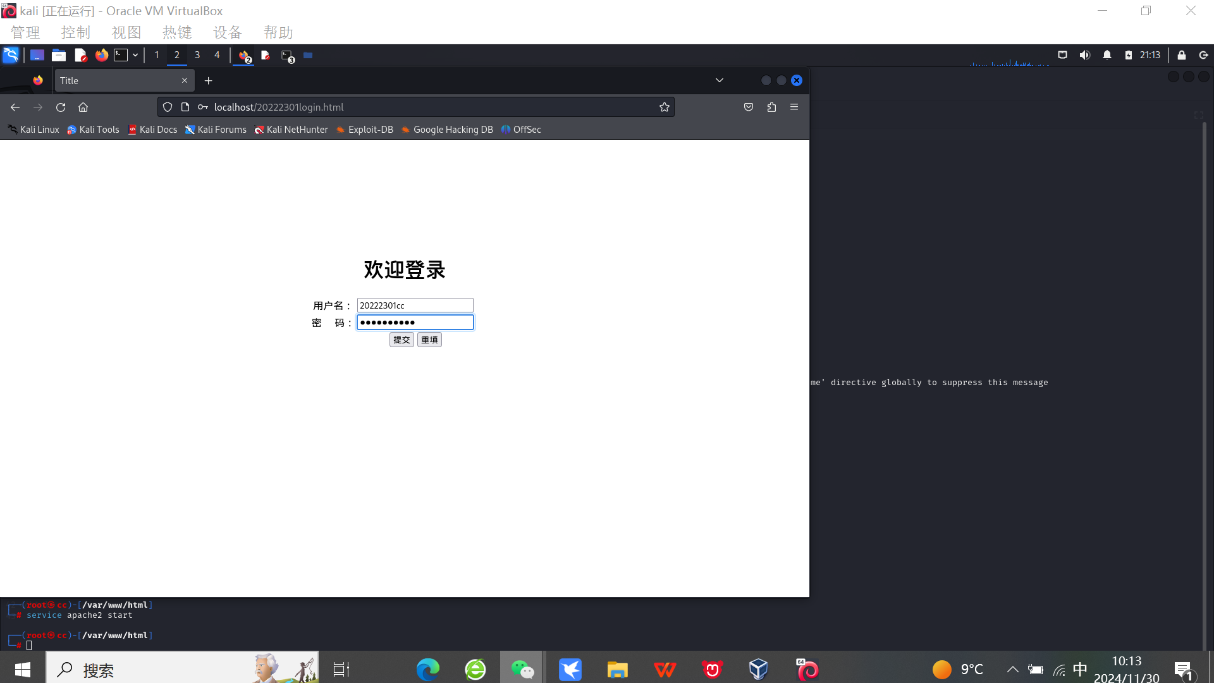Select the Title browser tab
This screenshot has height=683, width=1214.
tap(125, 81)
